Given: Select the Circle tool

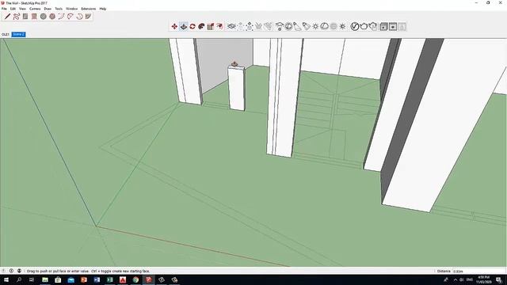Looking at the screenshot, I should 44,17.
